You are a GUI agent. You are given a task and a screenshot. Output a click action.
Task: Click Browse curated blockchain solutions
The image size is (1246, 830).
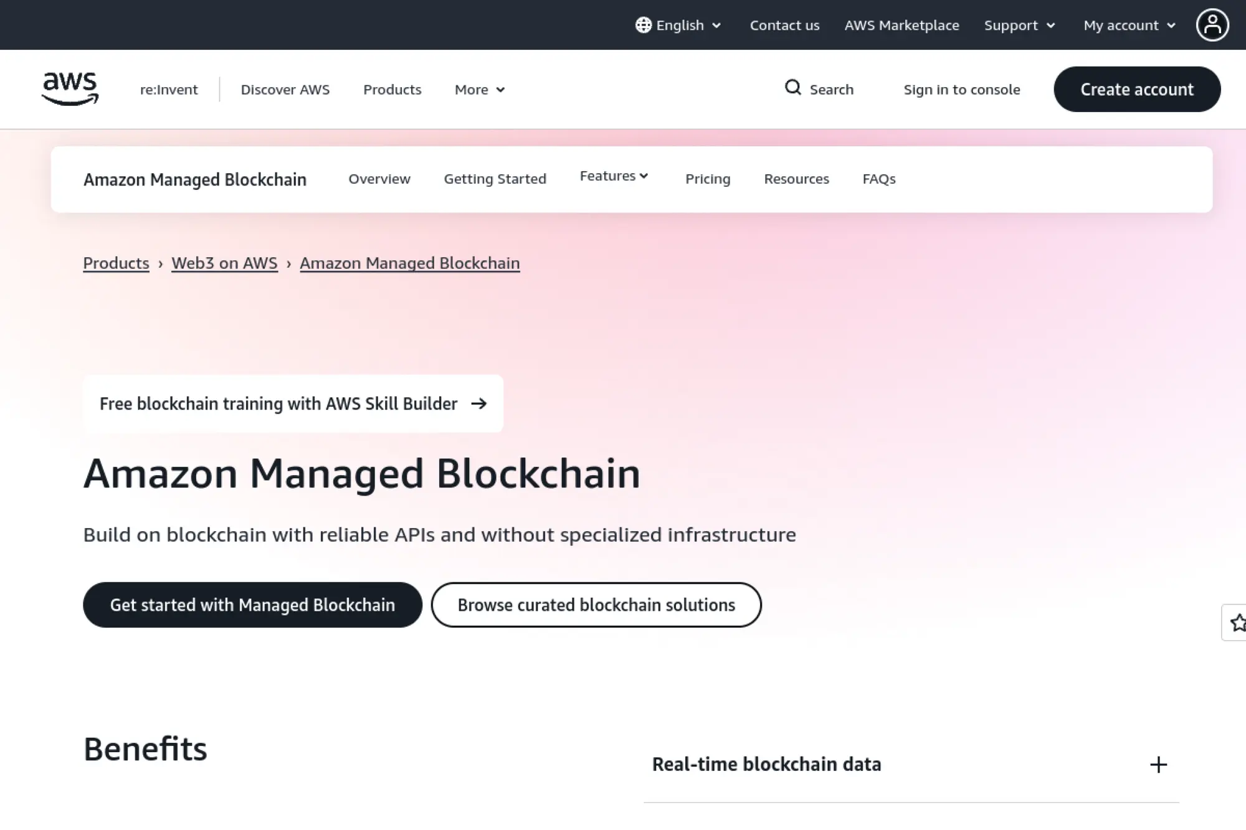(x=596, y=604)
